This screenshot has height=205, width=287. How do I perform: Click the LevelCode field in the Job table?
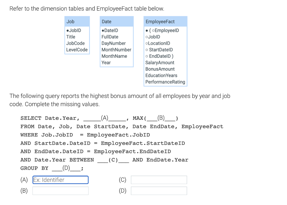tap(76, 50)
